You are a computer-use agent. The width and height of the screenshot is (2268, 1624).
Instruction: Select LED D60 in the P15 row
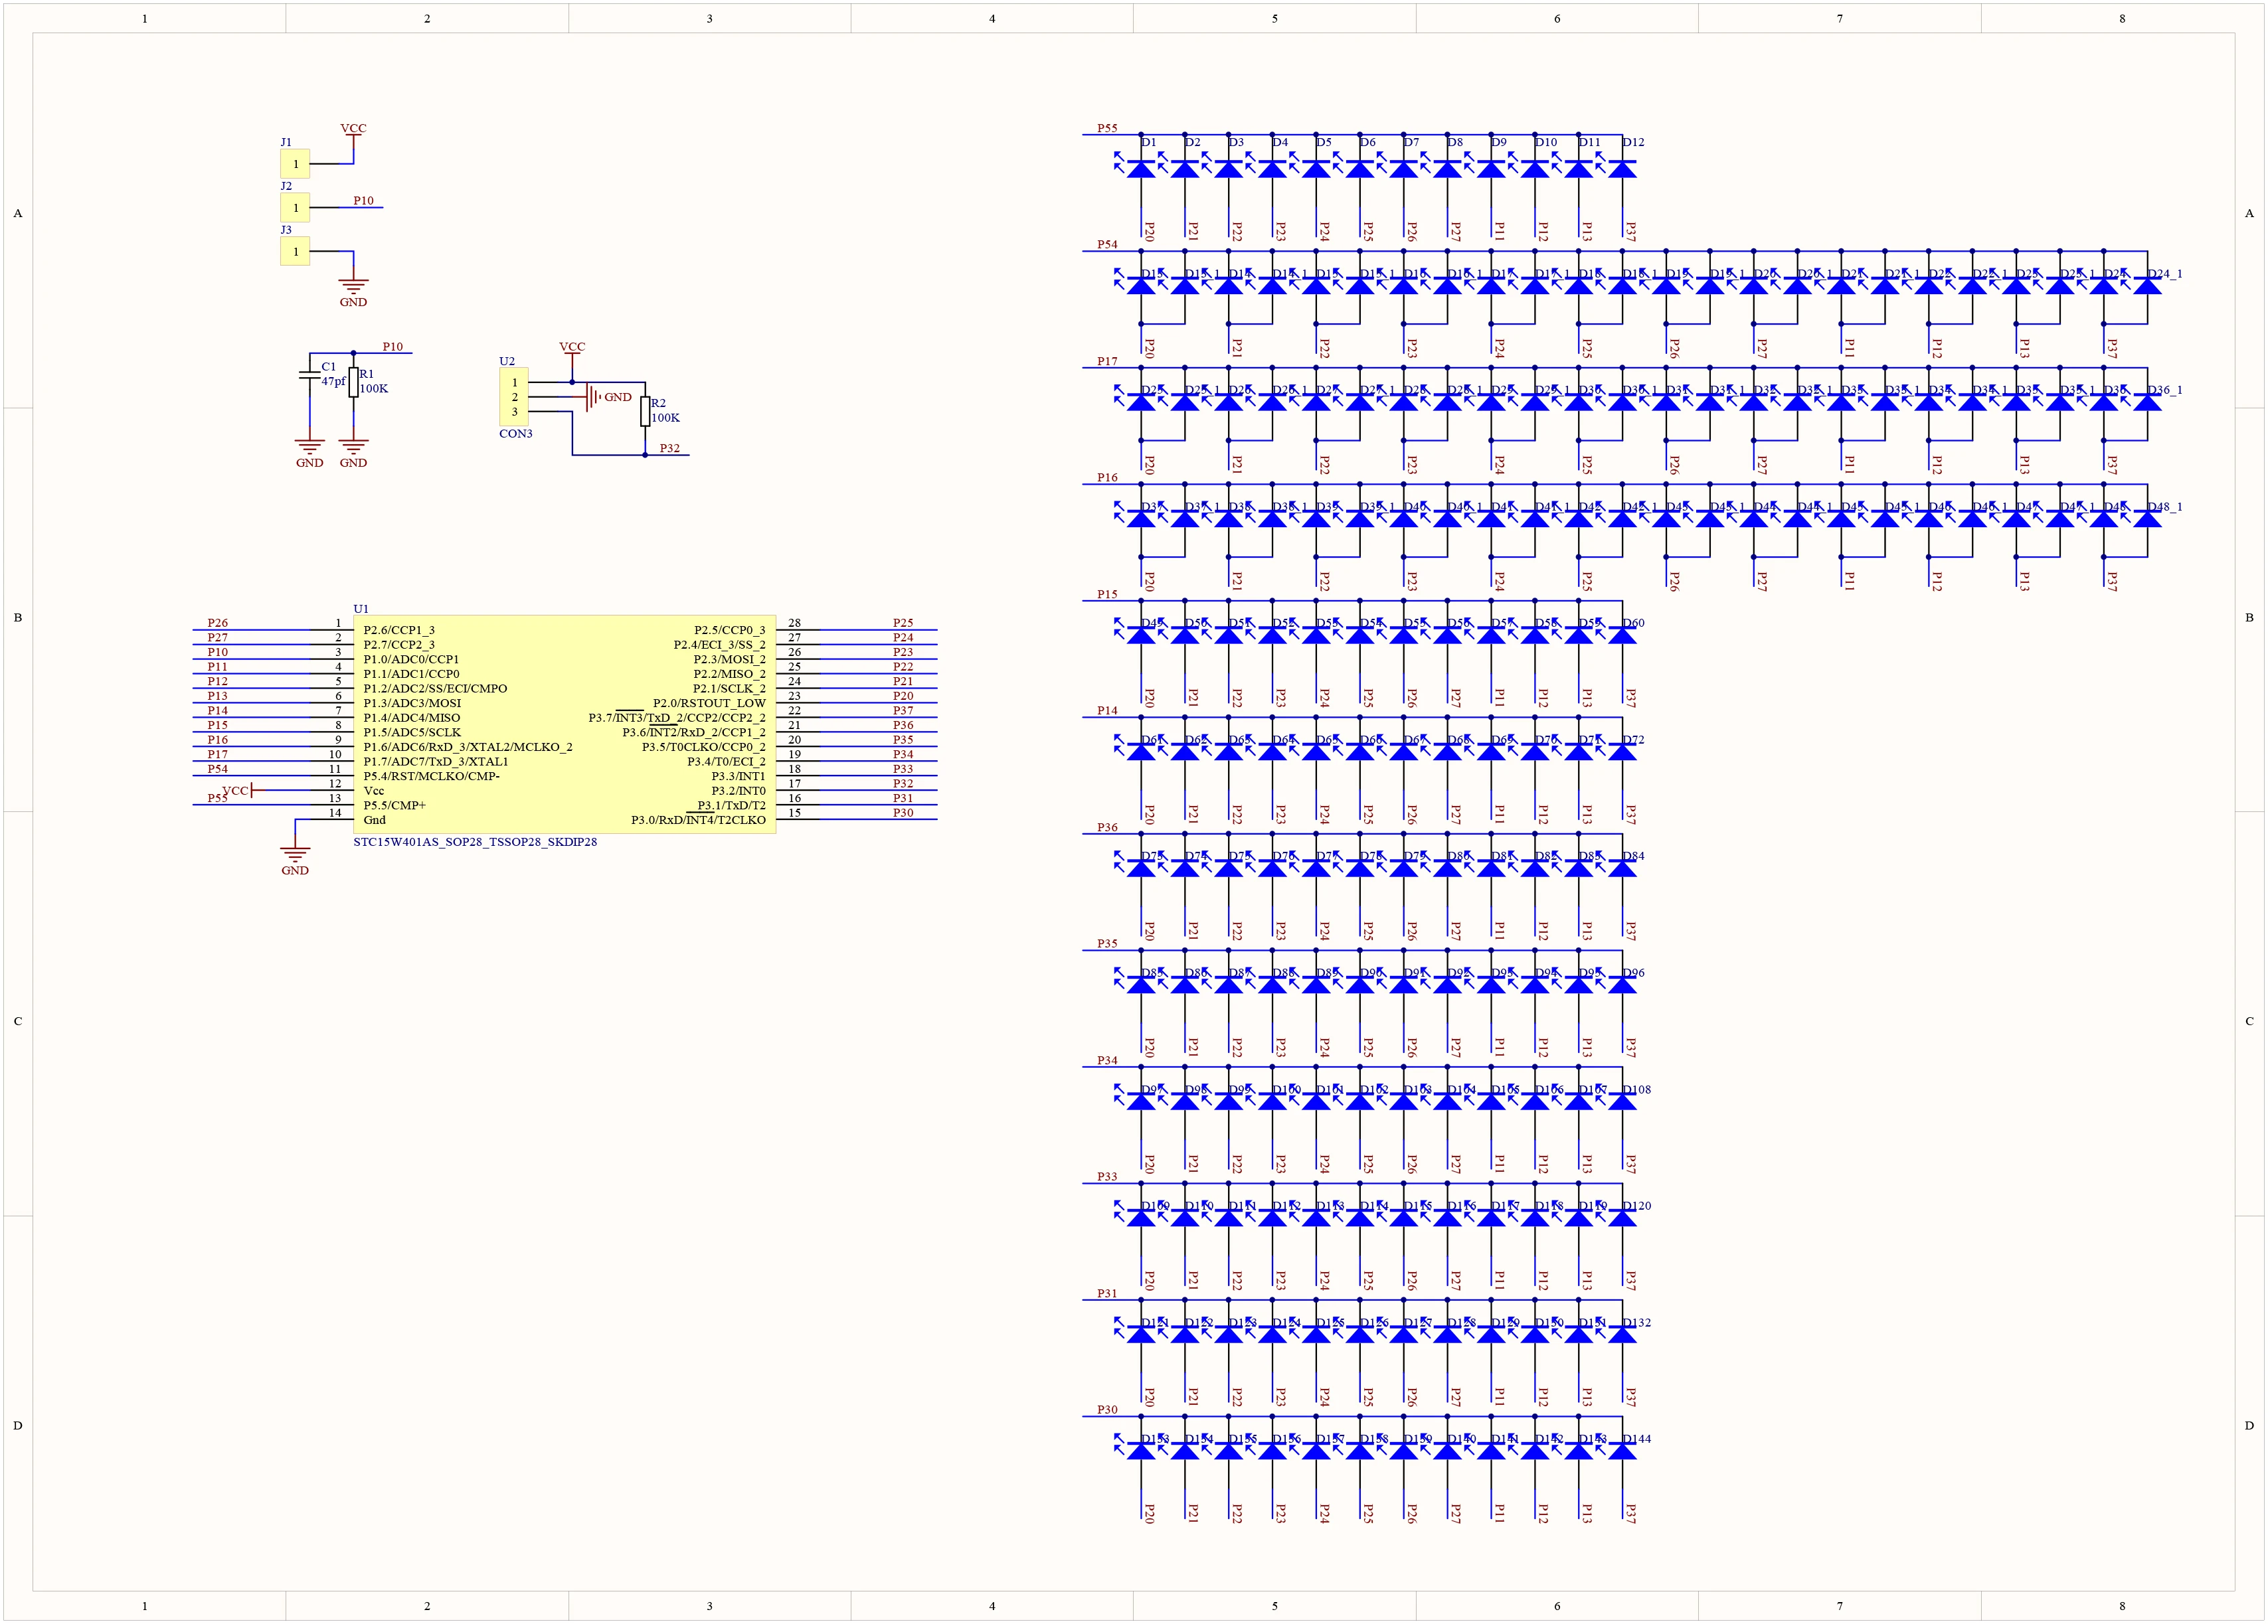pyautogui.click(x=1622, y=636)
